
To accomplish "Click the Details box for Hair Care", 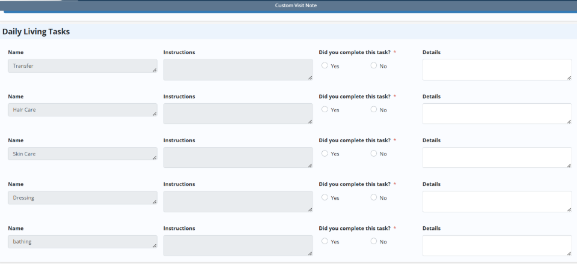I will coord(496,113).
